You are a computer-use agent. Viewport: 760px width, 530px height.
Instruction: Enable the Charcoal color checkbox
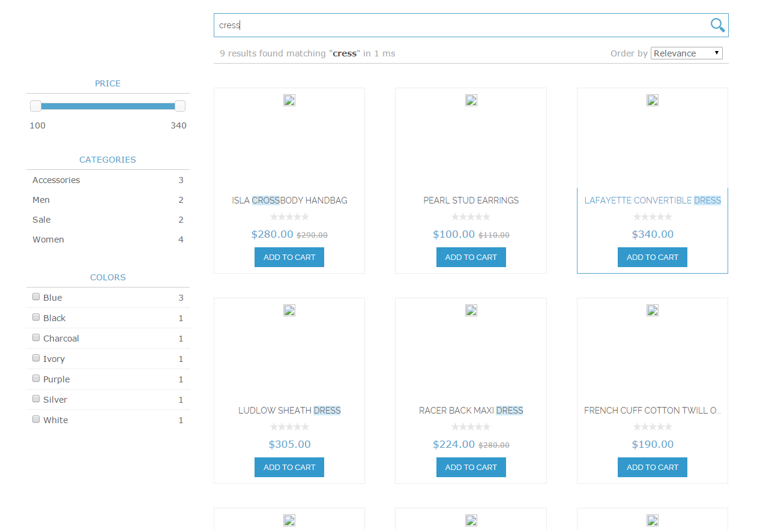point(36,337)
